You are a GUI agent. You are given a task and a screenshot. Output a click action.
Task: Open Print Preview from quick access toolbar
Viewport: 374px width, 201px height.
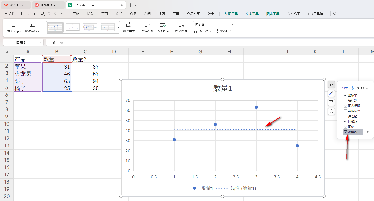click(x=43, y=14)
